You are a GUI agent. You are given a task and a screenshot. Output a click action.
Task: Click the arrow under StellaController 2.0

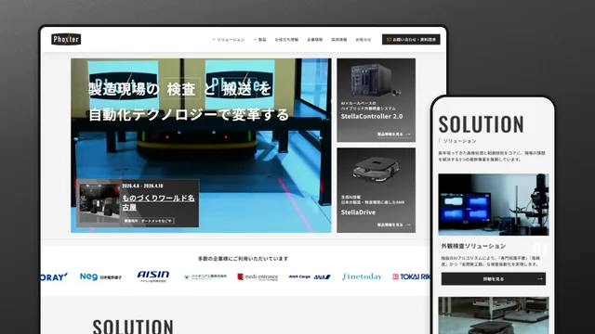pos(408,134)
